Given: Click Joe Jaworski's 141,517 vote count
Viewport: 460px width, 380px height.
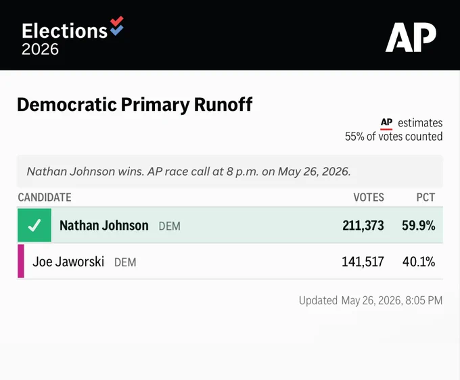Looking at the screenshot, I should 363,262.
